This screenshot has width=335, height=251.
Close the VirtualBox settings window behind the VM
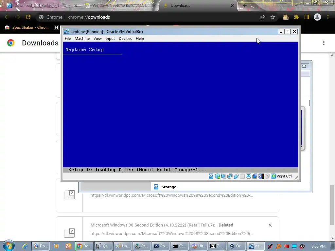point(304,66)
